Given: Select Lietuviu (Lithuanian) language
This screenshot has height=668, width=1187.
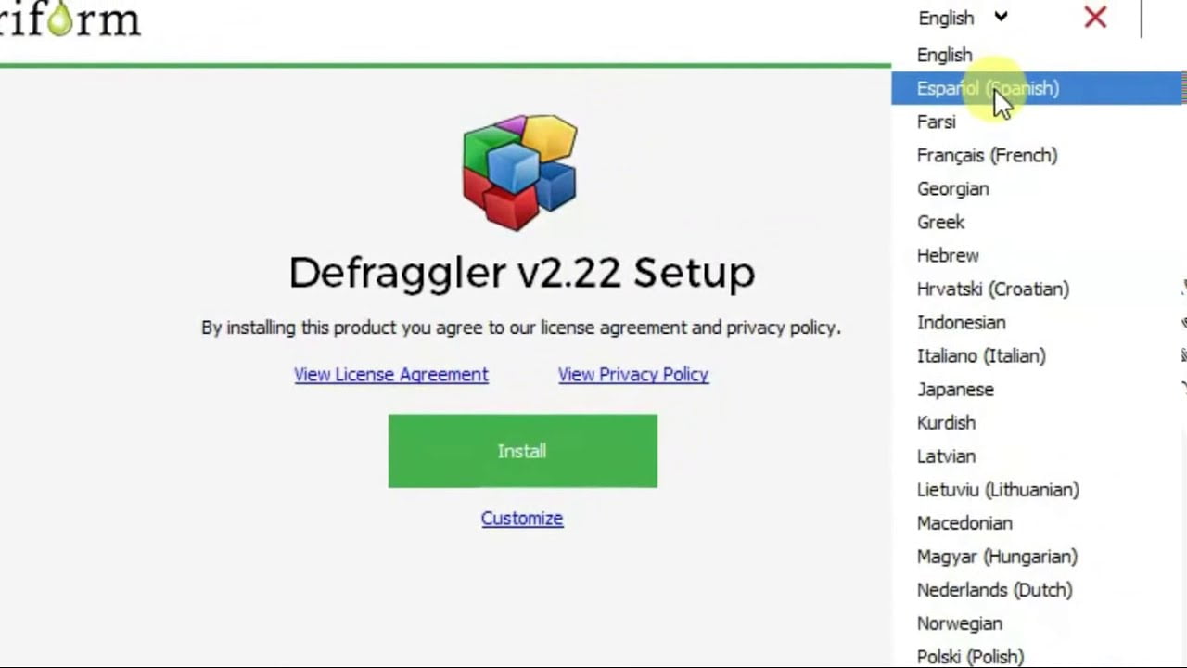Looking at the screenshot, I should coord(1038,489).
